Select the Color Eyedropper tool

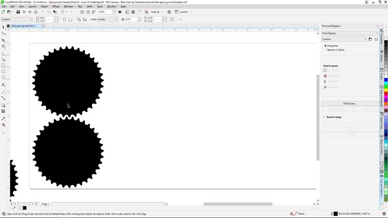[x=4, y=119]
